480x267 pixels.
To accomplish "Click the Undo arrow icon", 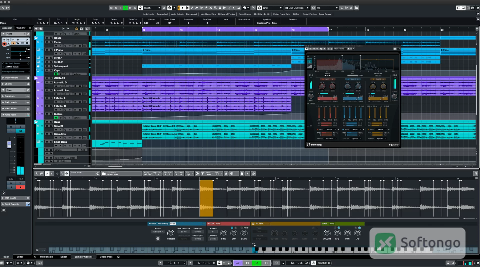I will [3, 8].
